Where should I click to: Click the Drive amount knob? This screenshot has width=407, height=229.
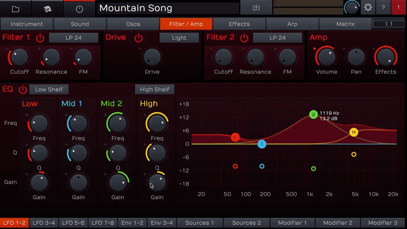coord(152,57)
